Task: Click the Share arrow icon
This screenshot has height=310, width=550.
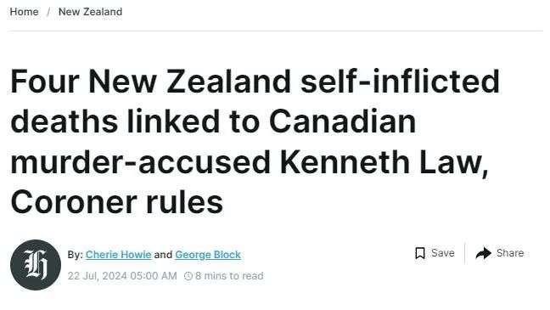Action: [x=483, y=253]
